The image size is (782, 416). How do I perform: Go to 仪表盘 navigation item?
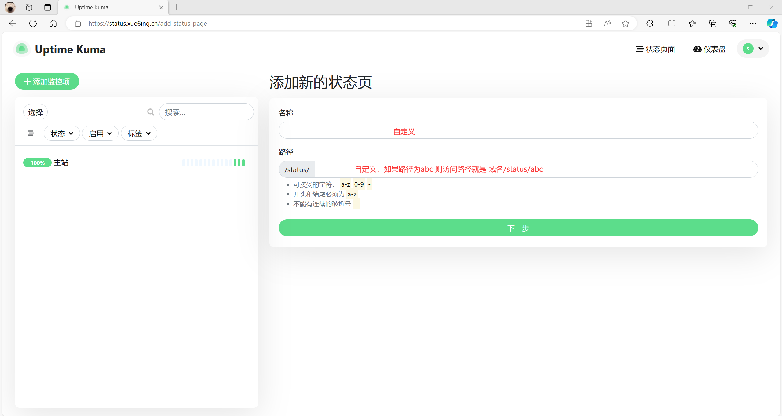click(709, 49)
